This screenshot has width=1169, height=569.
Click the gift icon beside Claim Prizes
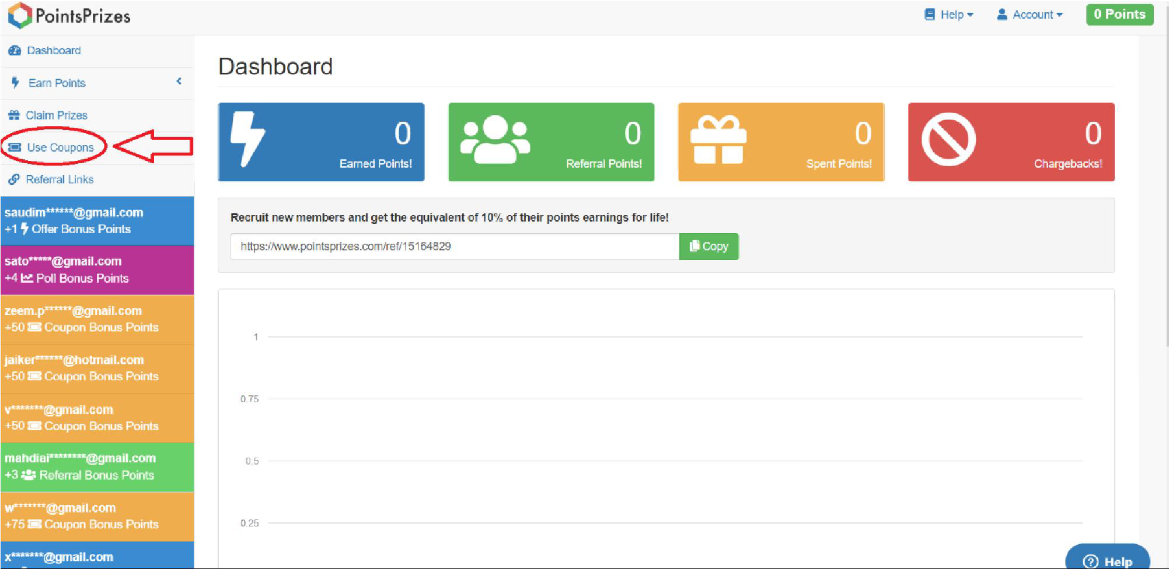[14, 115]
